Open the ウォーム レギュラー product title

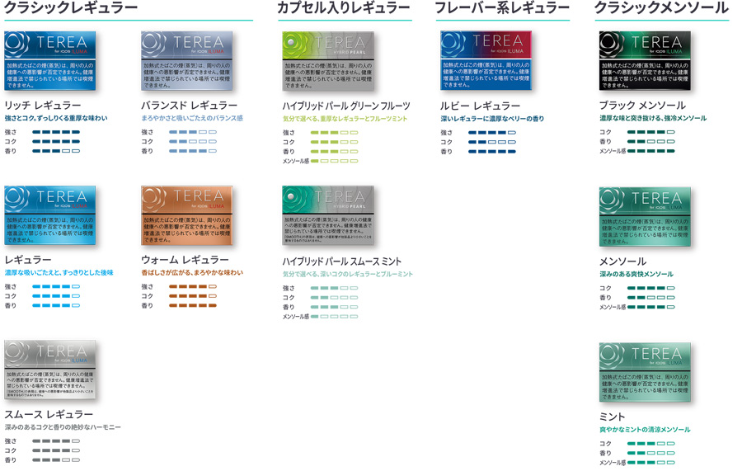pos(185,259)
